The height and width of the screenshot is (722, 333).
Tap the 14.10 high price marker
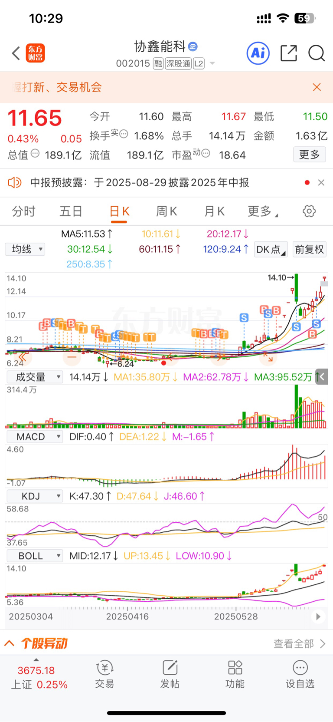(280, 277)
